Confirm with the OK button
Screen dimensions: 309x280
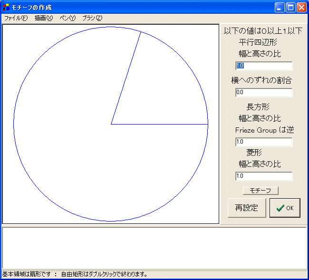(x=285, y=208)
